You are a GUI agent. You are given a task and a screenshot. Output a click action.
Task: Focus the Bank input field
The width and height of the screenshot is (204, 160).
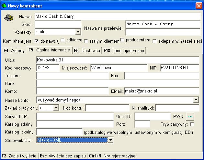[x=118, y=83]
